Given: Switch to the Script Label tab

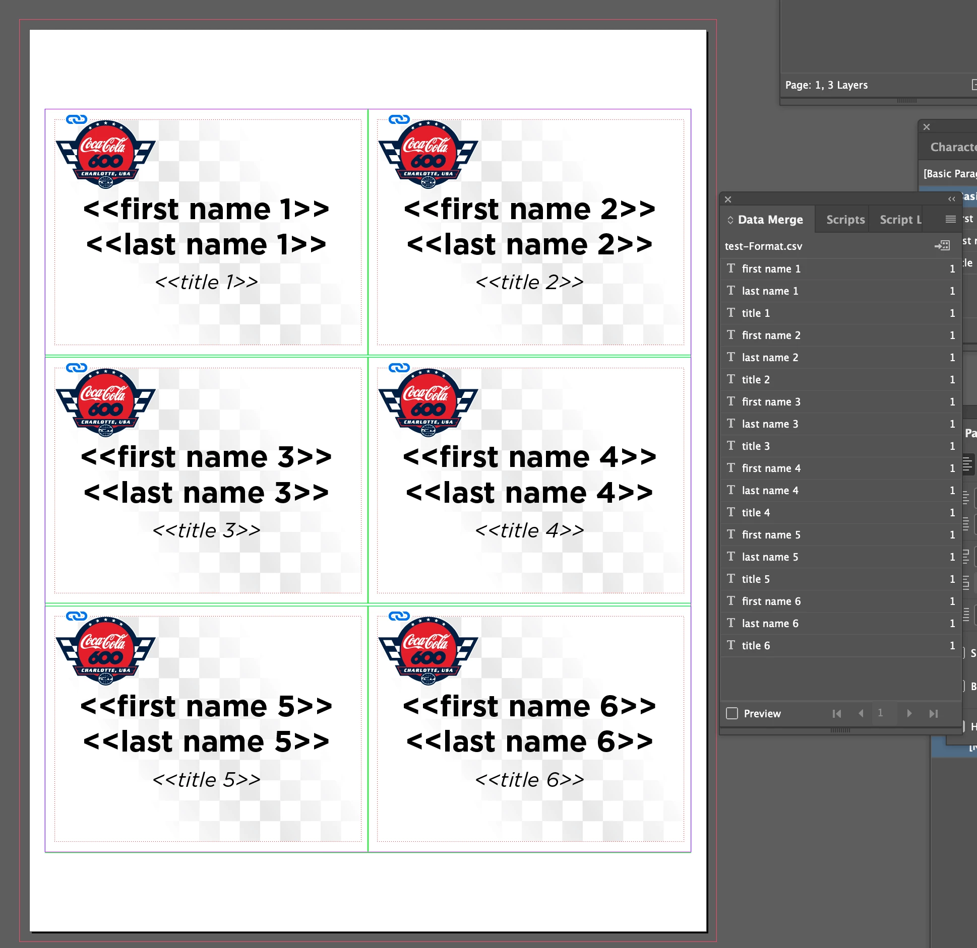Looking at the screenshot, I should coord(900,220).
